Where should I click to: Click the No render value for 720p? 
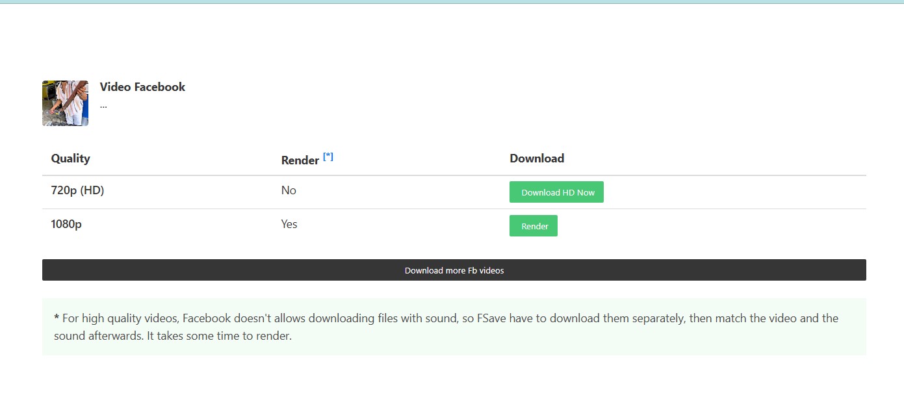point(289,190)
